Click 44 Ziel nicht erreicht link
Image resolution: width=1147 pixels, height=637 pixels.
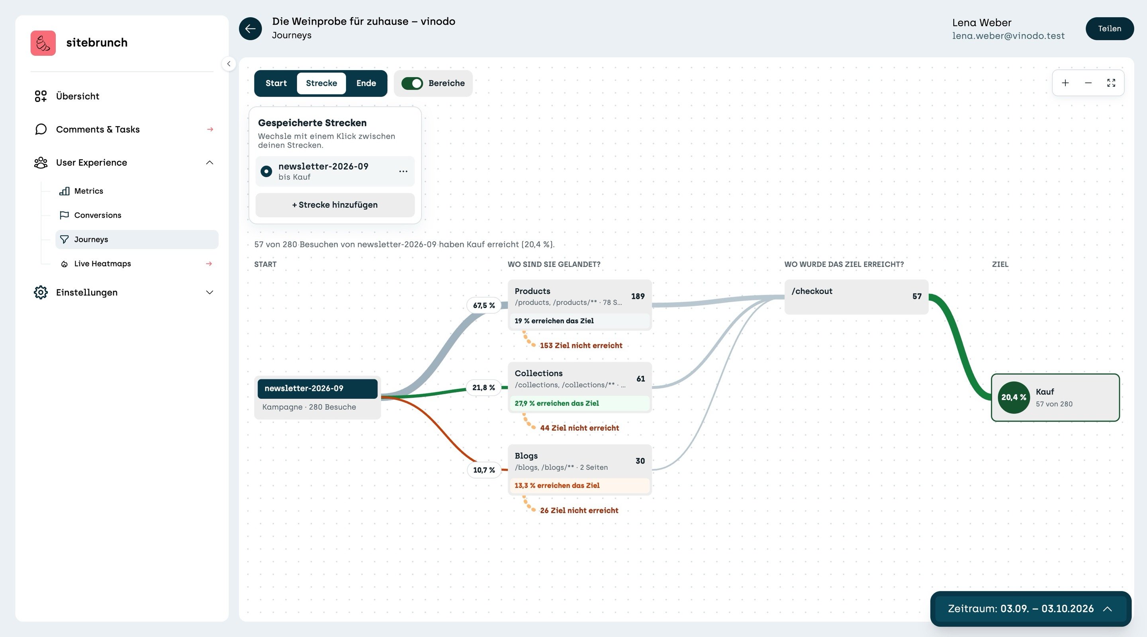pos(579,428)
